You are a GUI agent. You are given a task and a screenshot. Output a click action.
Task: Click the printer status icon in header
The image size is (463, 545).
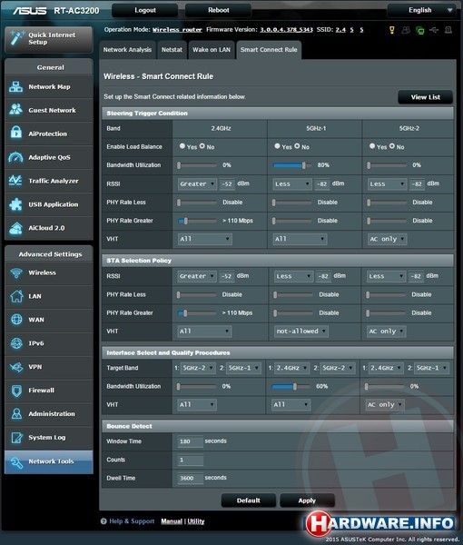pyautogui.click(x=448, y=30)
